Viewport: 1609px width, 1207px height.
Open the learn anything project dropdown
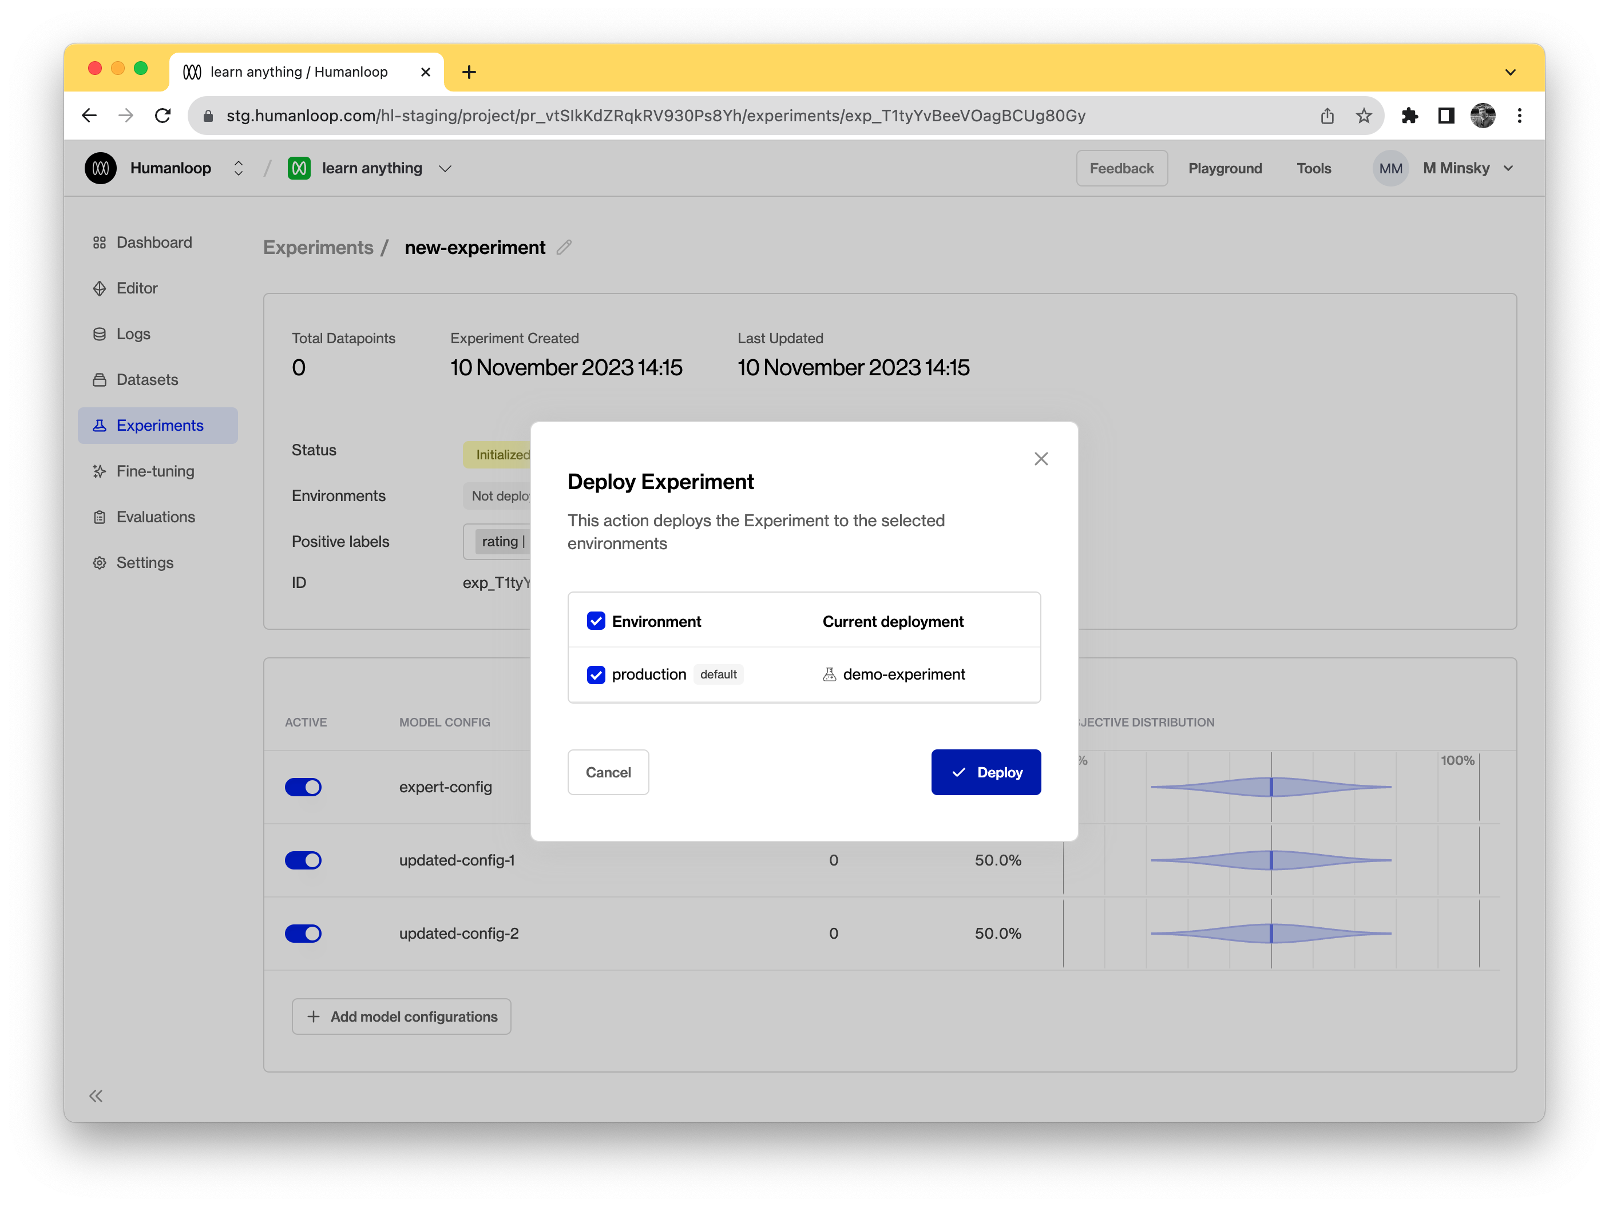click(445, 168)
